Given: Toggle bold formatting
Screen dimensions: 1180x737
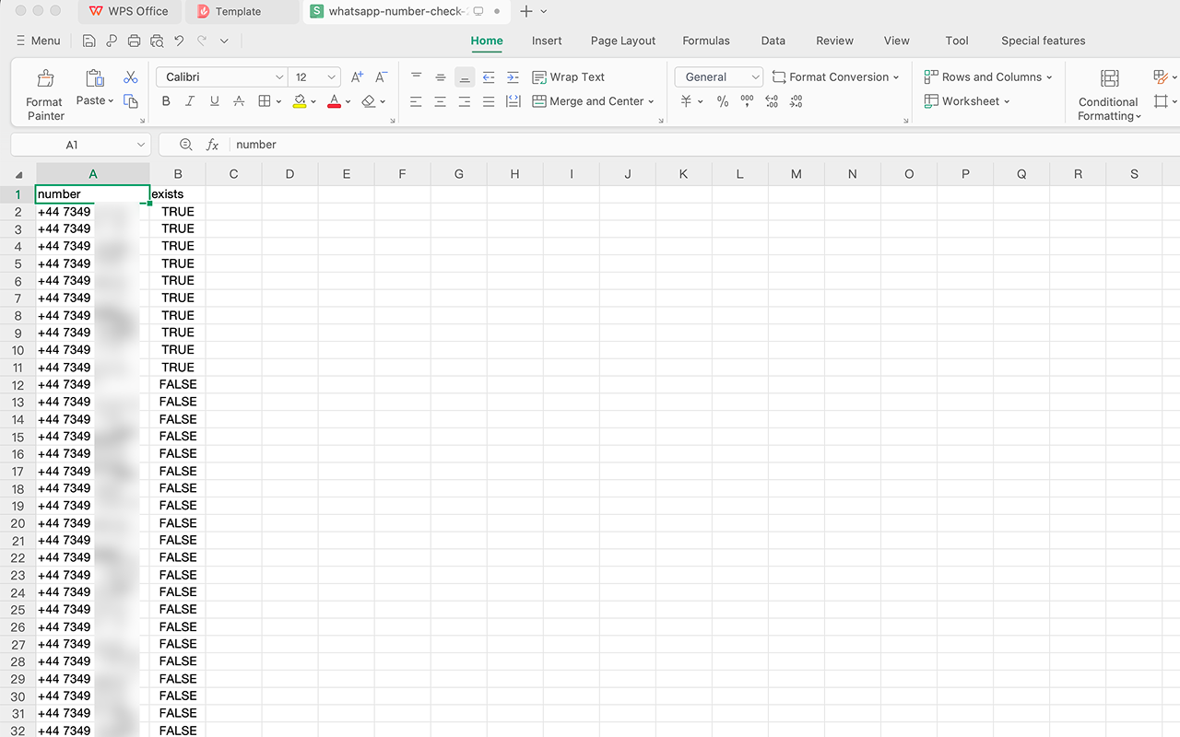Looking at the screenshot, I should pos(166,101).
